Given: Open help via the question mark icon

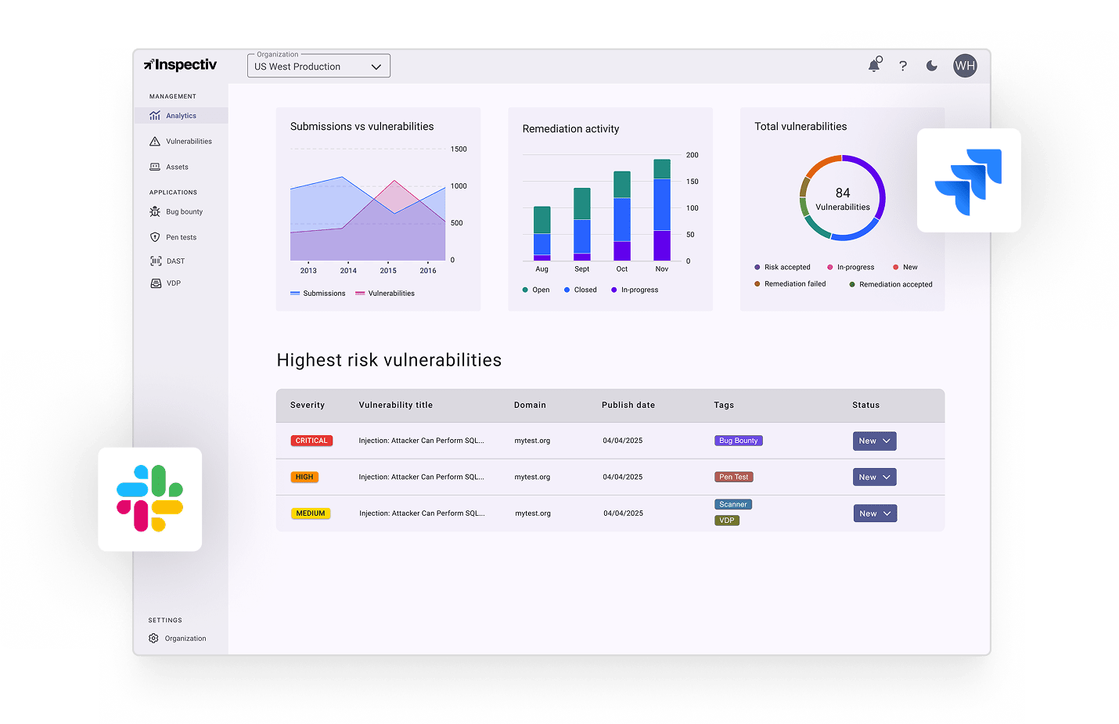Looking at the screenshot, I should pos(903,66).
